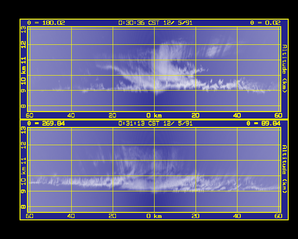Screen dimensions: 298x239
Task: Select the 0:30:36 CST 12/5/91 timestamp
Action: [x=155, y=23]
